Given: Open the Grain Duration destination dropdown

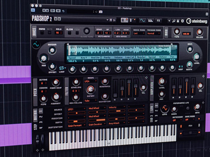Looking at the screenshot, I should coord(97,125).
